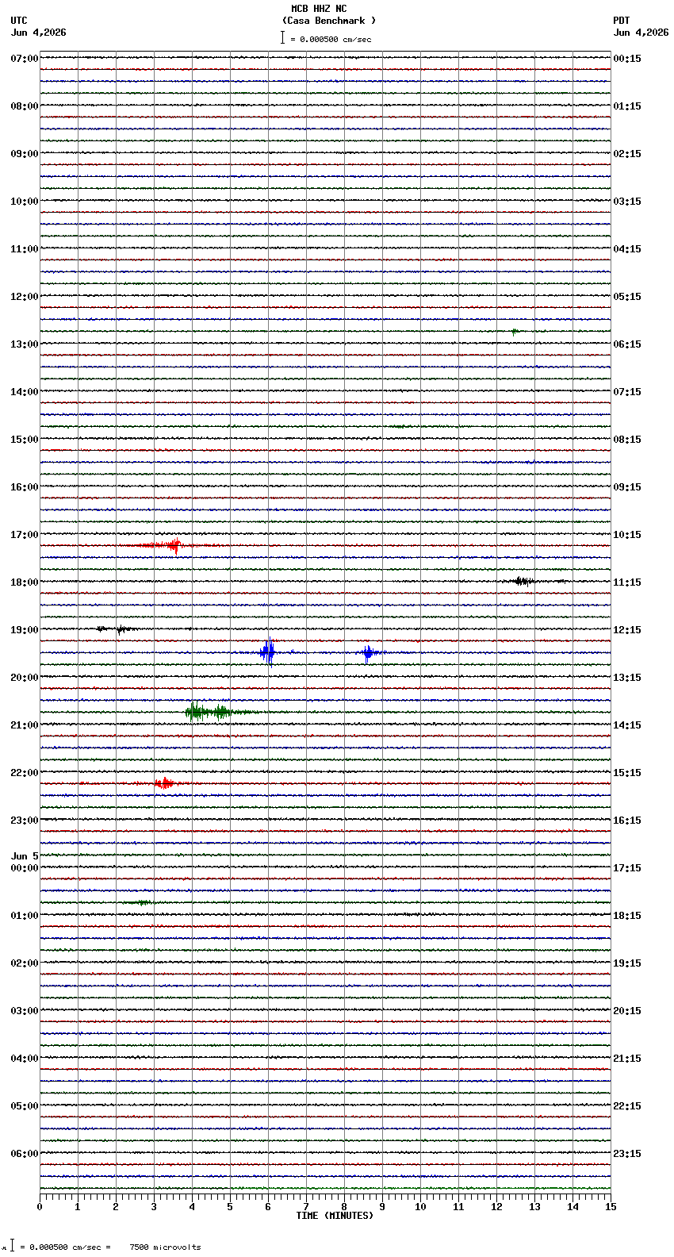674x1257 pixels.
Task: Click the station title MCB HHZ NC
Action: coord(319,9)
